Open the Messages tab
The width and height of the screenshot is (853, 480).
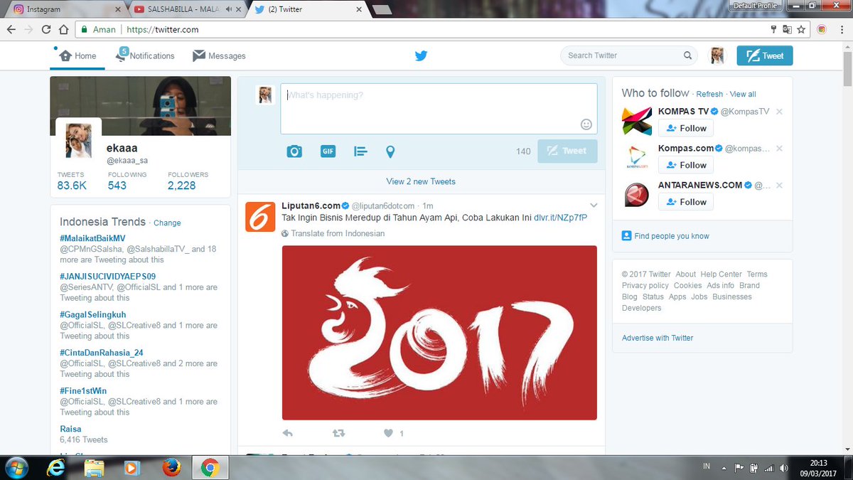click(219, 55)
